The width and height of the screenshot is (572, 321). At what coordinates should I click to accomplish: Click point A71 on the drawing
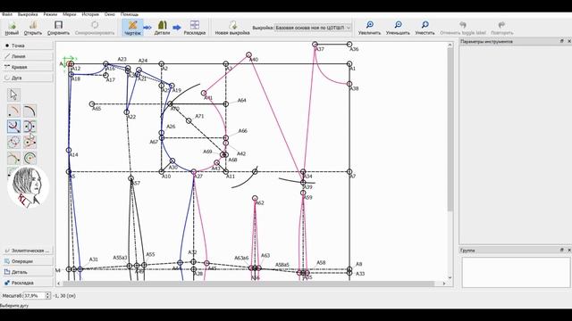pyautogui.click(x=189, y=121)
